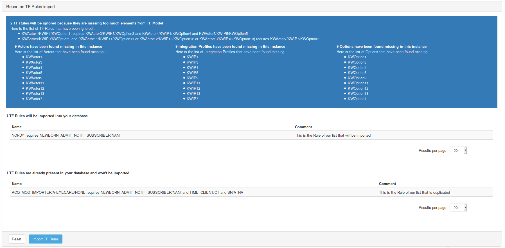Click the ignored rule starting with KWActor1/KWIP1/KWOption1
This screenshot has height=248, width=505.
[134, 33]
